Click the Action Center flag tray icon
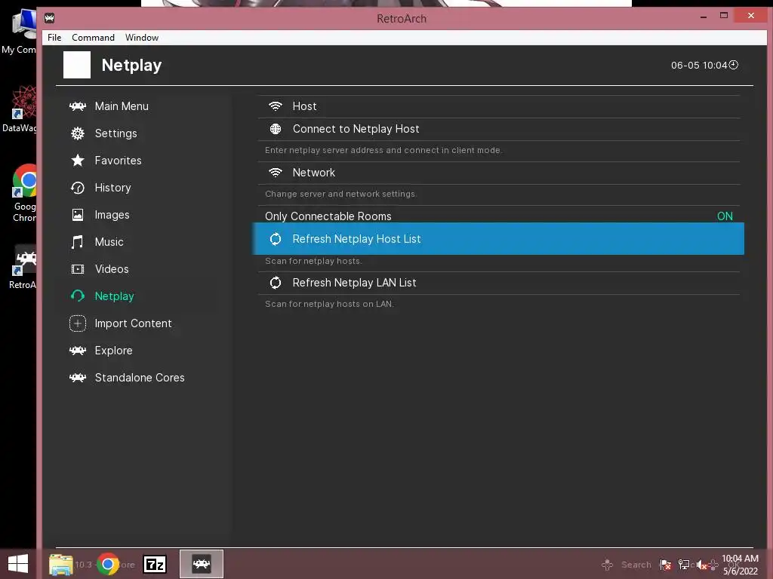The width and height of the screenshot is (773, 579). [x=666, y=565]
